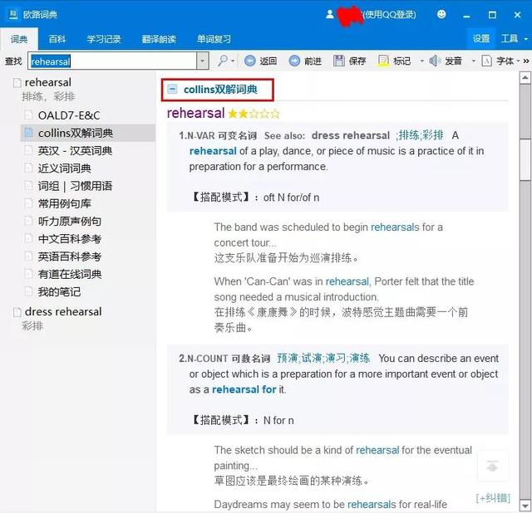This screenshot has width=532, height=513.
Task: Switch to the 百科 tab
Action: click(x=57, y=39)
